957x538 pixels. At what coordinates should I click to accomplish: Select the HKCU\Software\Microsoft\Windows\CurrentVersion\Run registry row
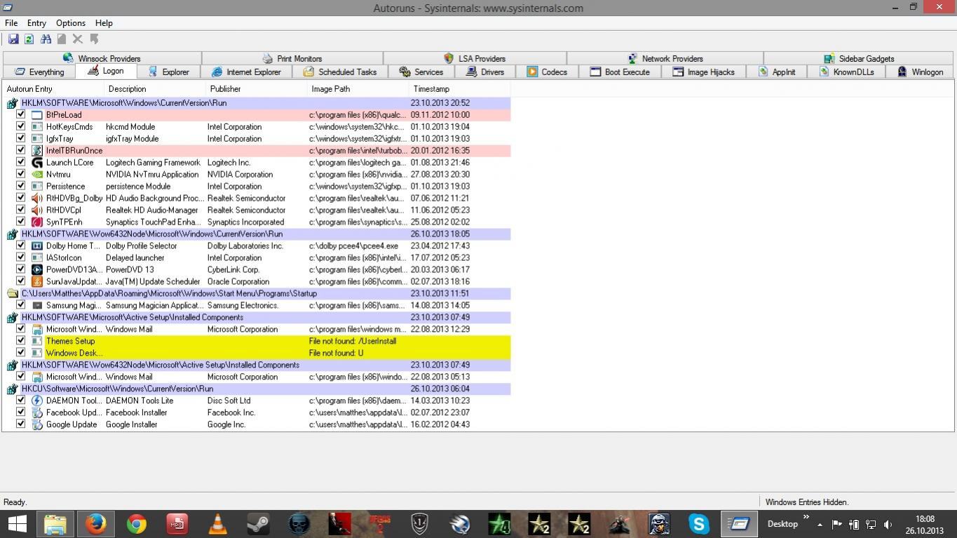pyautogui.click(x=257, y=389)
